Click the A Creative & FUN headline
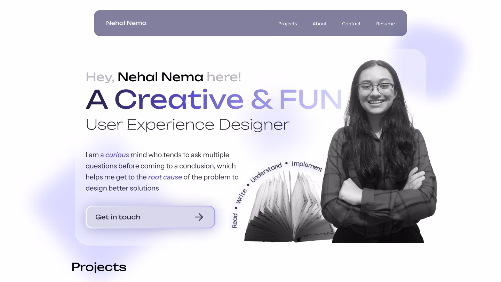The height and width of the screenshot is (282, 501). tap(214, 99)
